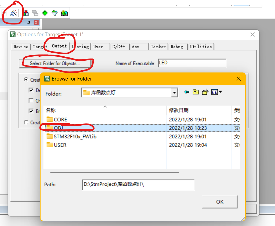Click the USER folder icon
The height and width of the screenshot is (226, 275).
tap(50, 145)
